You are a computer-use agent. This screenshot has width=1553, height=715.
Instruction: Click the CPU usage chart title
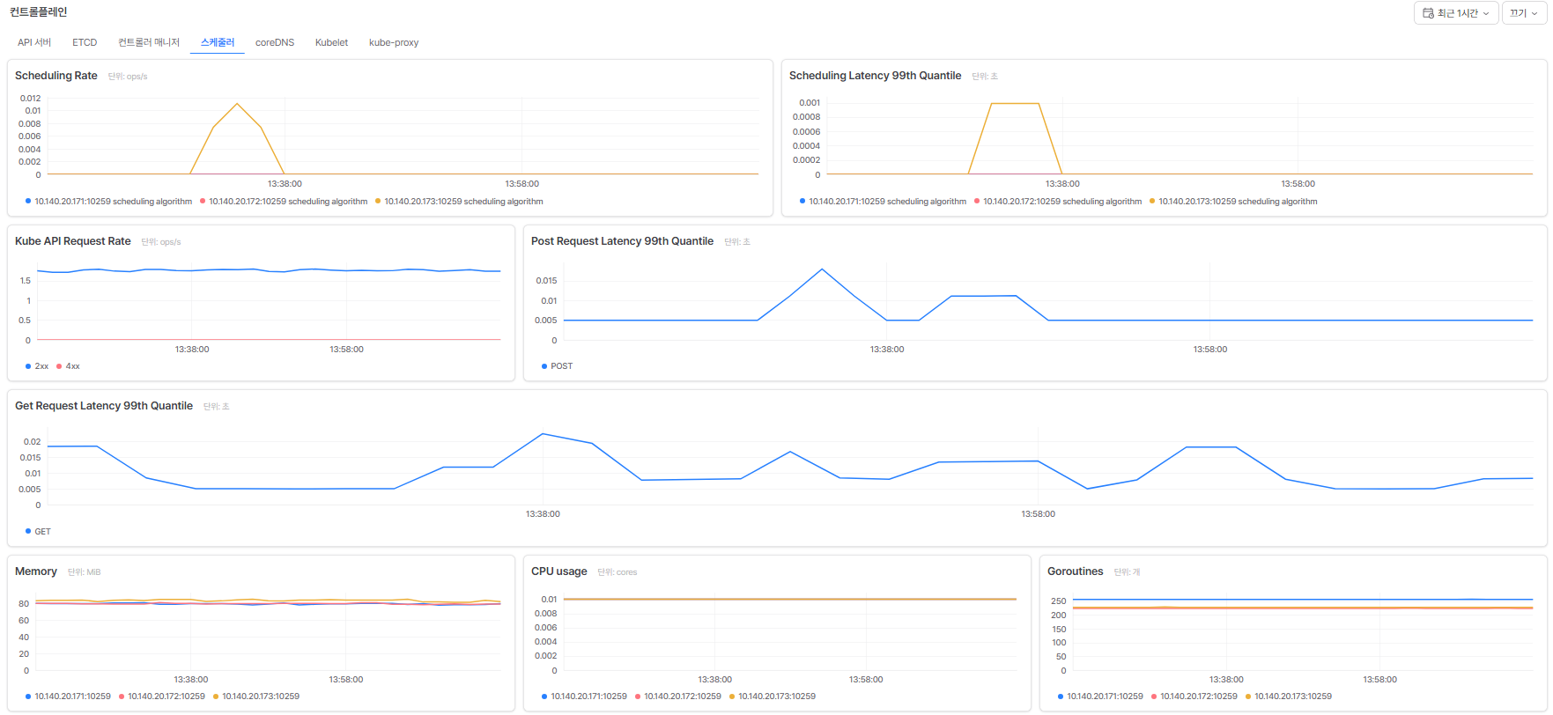pos(559,571)
